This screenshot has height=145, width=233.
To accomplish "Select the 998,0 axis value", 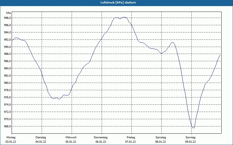I will [8, 18].
